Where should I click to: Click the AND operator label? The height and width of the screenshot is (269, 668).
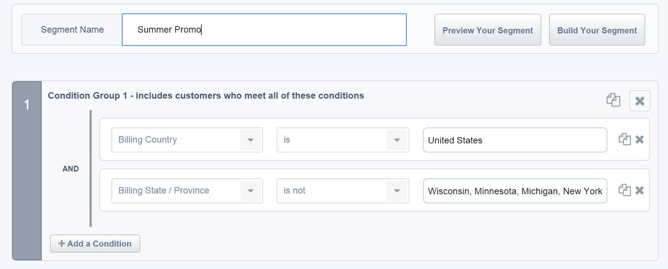pyautogui.click(x=71, y=169)
